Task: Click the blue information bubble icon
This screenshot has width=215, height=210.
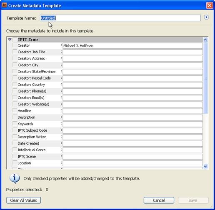Action: tap(15, 178)
